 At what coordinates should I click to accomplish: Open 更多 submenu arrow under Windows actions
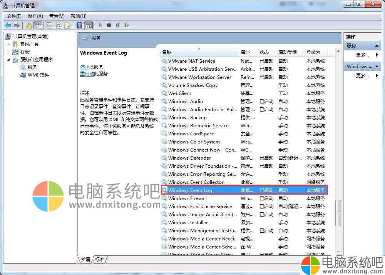377,76
